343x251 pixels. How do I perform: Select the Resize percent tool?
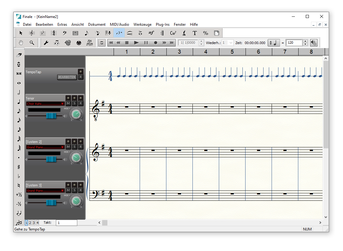click(x=205, y=33)
